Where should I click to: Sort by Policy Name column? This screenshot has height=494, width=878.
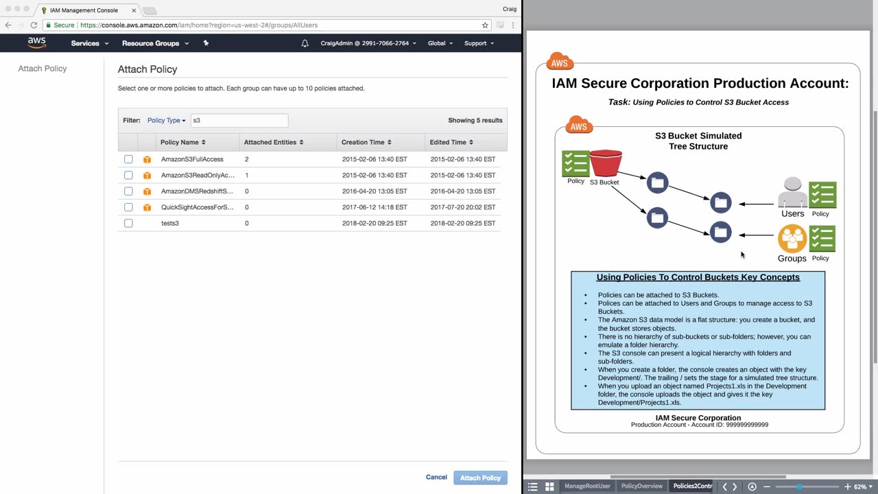point(183,143)
